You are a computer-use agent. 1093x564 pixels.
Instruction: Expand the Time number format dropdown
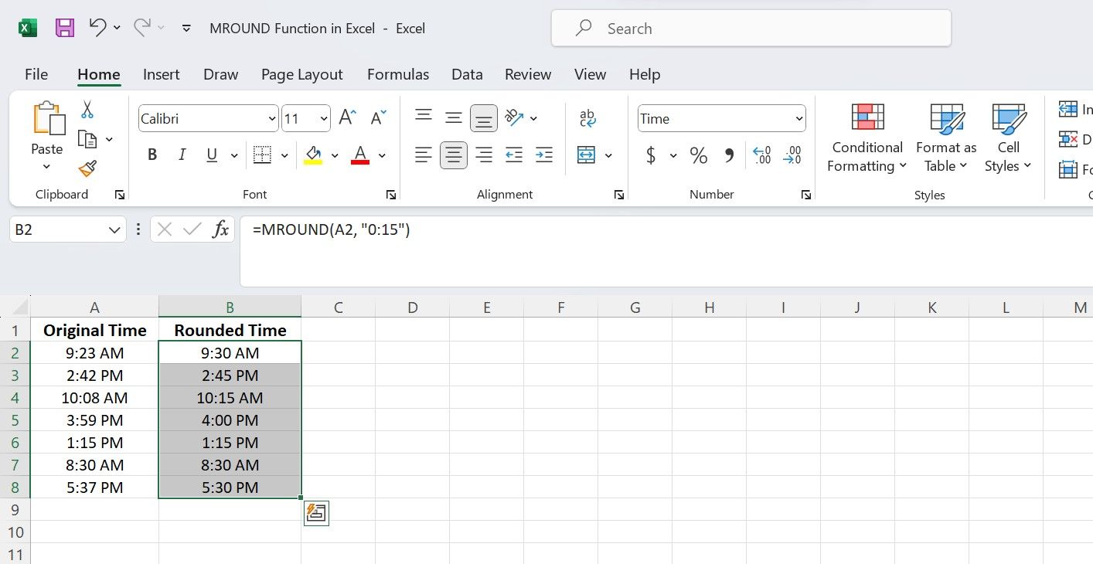point(798,119)
